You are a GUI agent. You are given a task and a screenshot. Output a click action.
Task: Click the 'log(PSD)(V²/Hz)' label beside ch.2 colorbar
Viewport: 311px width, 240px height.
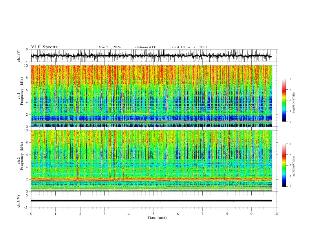294,167
